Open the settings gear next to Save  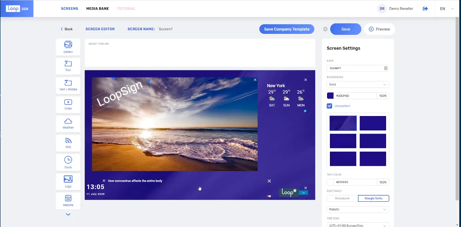tap(325, 29)
